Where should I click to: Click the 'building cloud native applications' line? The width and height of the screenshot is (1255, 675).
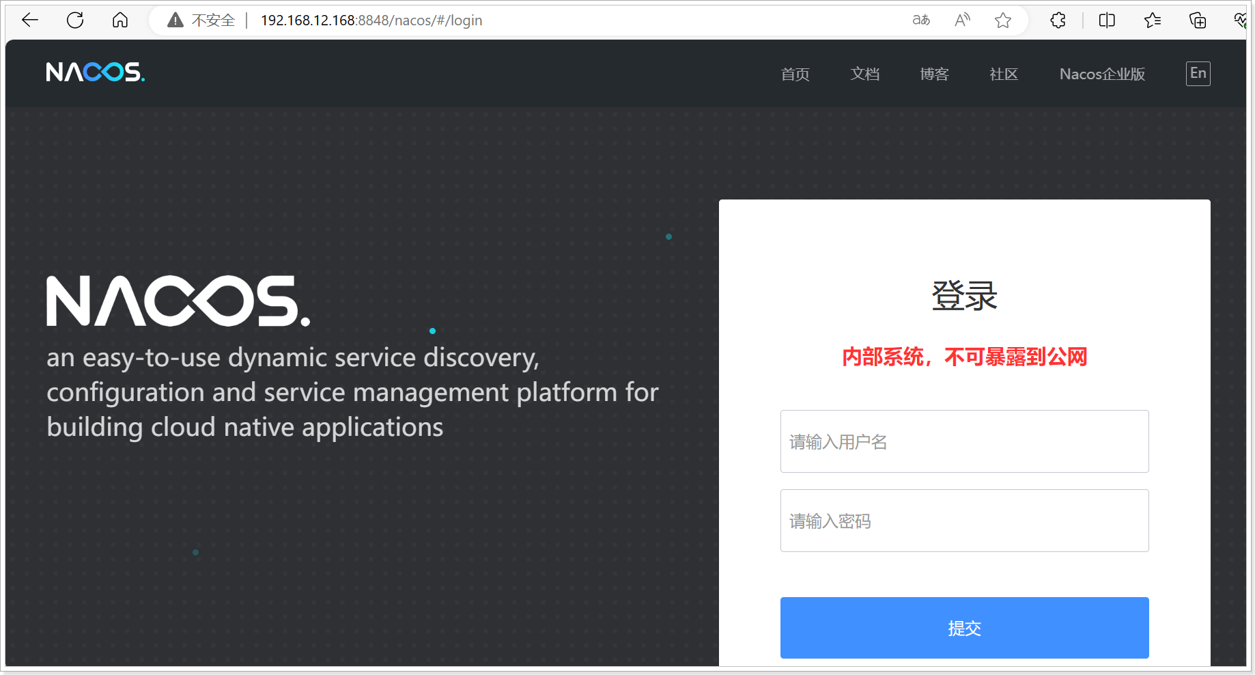(x=245, y=427)
